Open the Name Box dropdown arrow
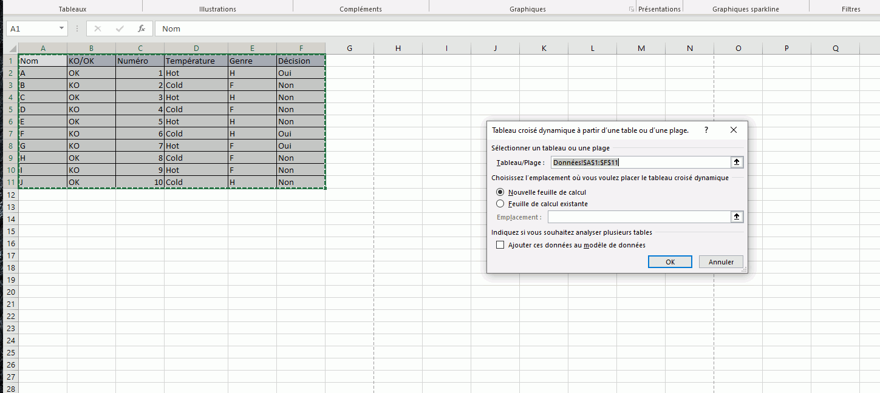The width and height of the screenshot is (880, 393). click(x=62, y=29)
